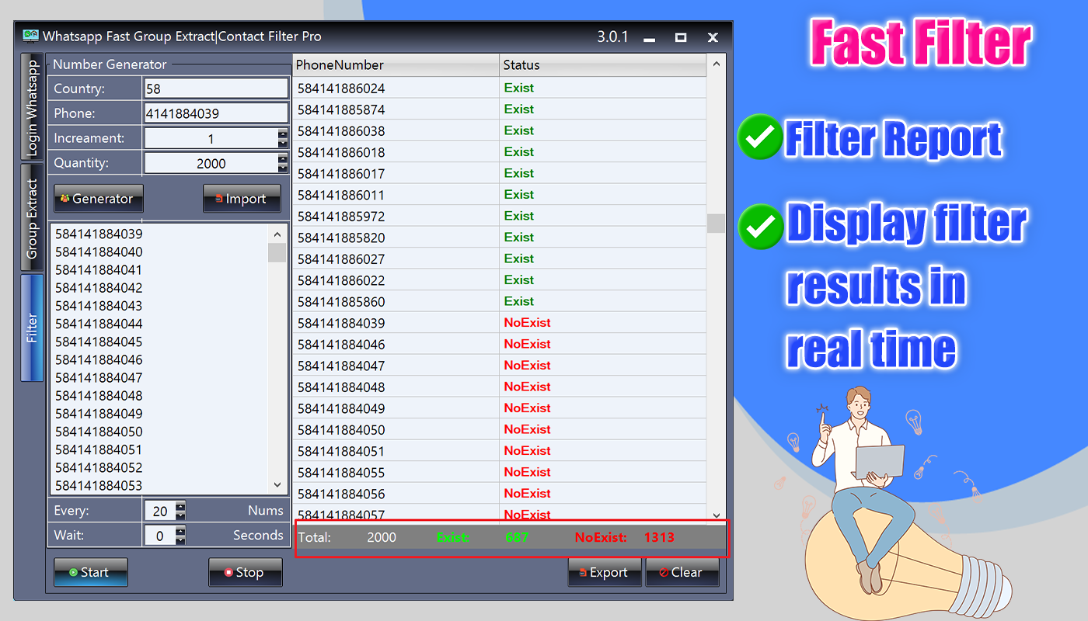Click the Import button
This screenshot has height=621, width=1088.
242,199
